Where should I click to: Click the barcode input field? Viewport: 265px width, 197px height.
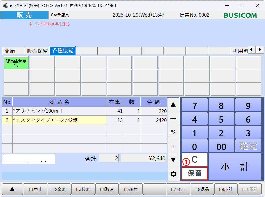tap(29, 159)
